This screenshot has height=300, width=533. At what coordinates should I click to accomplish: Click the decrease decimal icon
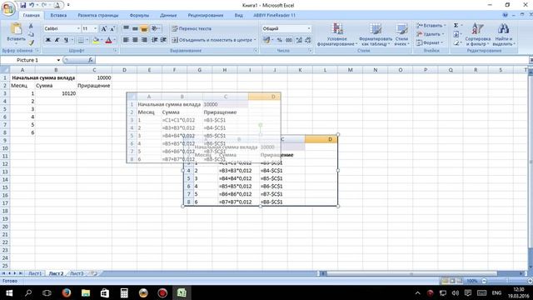pos(307,40)
